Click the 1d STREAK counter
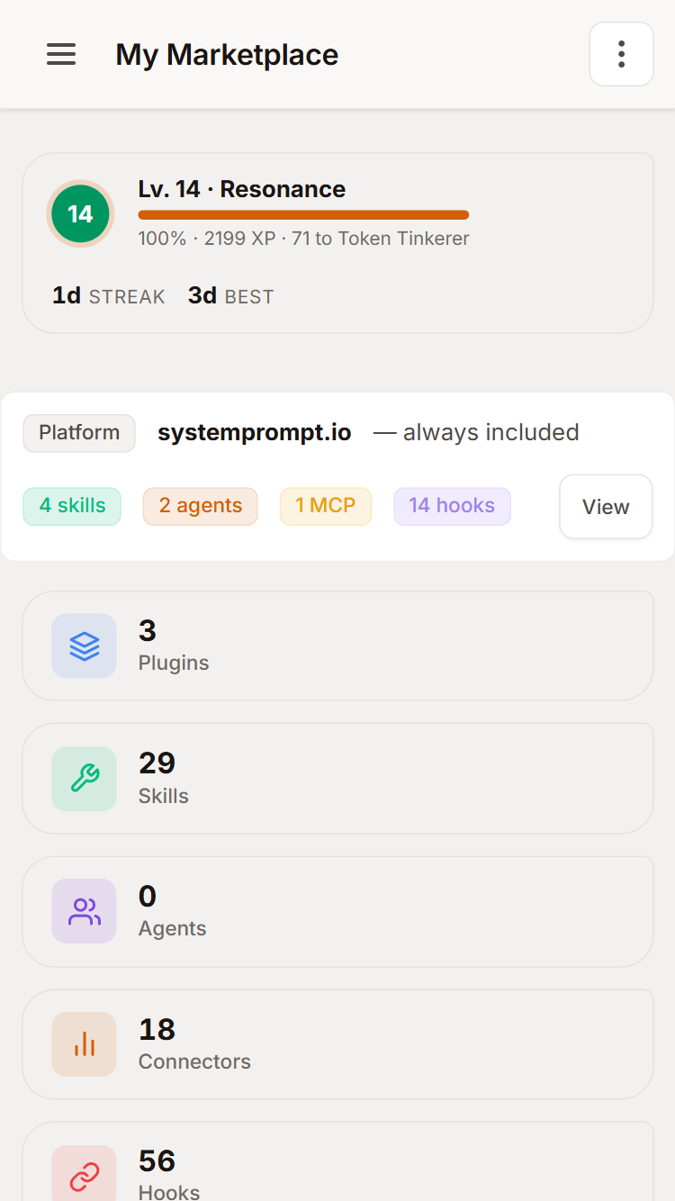Image resolution: width=675 pixels, height=1201 pixels. tap(108, 295)
